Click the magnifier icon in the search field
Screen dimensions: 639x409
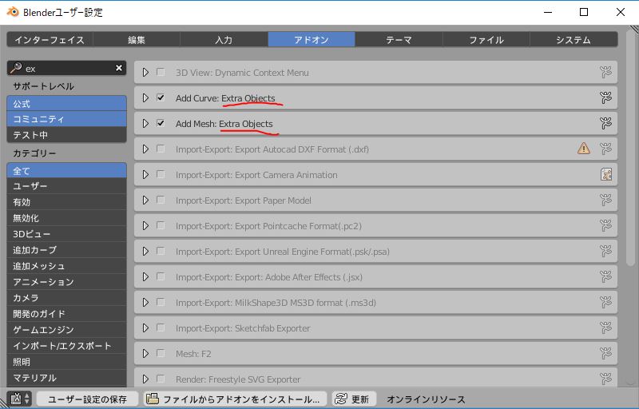(16, 68)
